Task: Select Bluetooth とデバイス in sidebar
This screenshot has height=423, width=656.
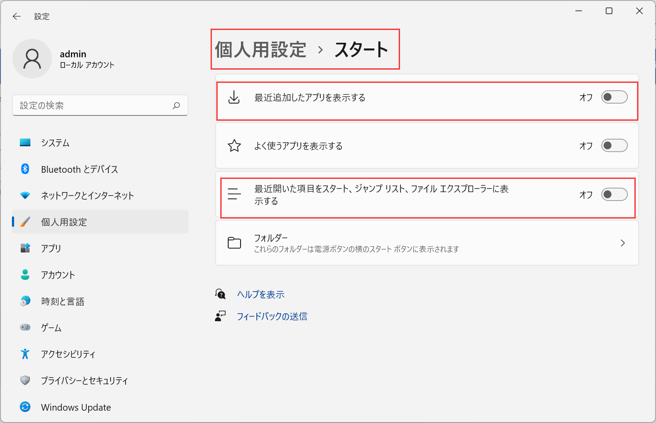Action: 79,169
